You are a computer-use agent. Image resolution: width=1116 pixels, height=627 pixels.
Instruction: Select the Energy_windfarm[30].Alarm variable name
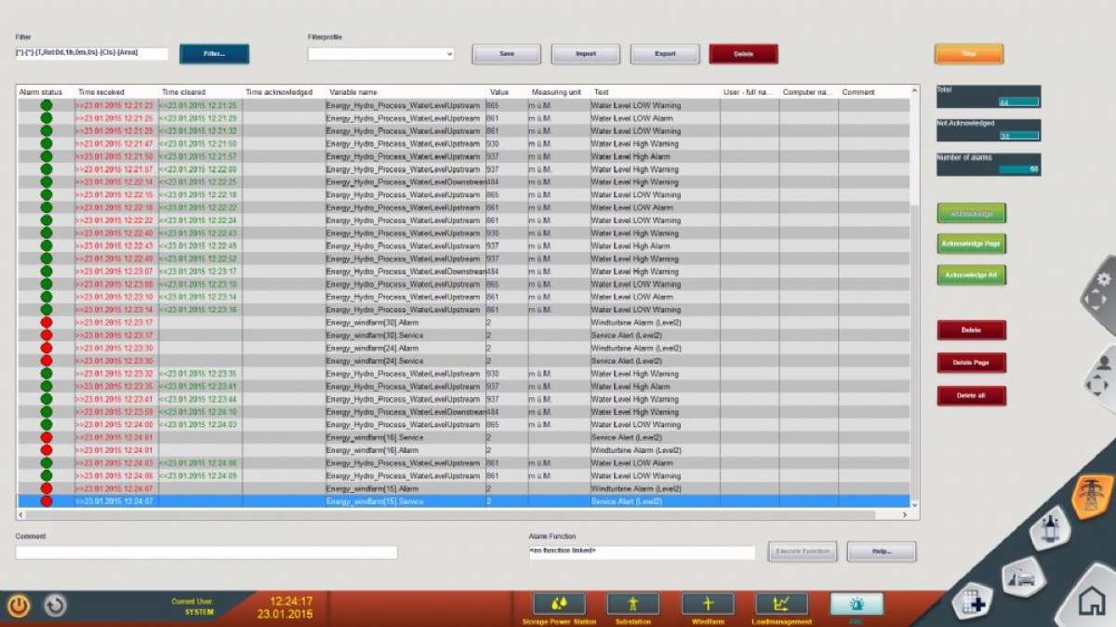(372, 322)
